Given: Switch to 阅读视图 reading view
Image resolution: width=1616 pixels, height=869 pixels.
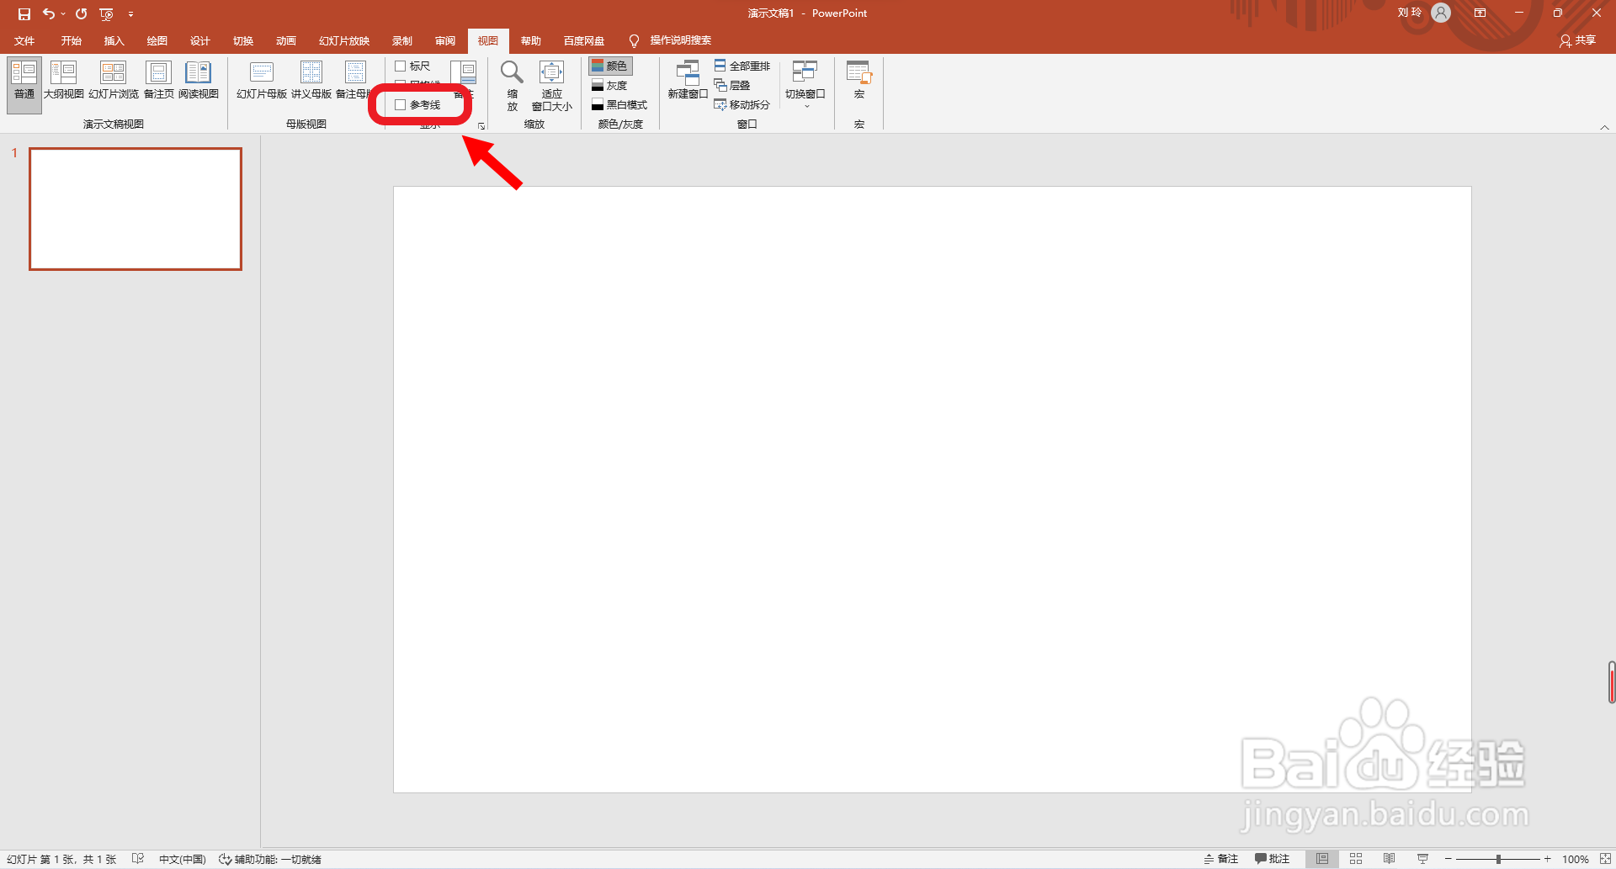Looking at the screenshot, I should click(199, 81).
